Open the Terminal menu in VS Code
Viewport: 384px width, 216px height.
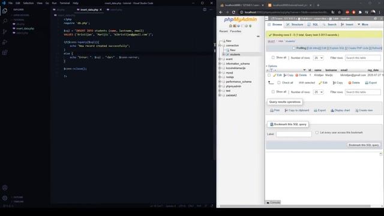click(x=65, y=3)
